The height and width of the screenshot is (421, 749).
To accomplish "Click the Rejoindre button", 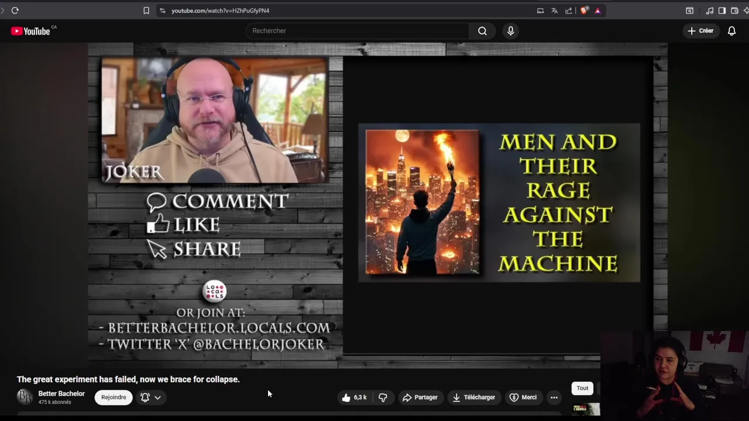I will pyautogui.click(x=114, y=398).
